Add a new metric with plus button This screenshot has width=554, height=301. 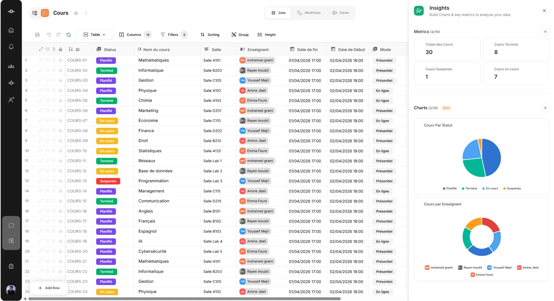[x=545, y=31]
